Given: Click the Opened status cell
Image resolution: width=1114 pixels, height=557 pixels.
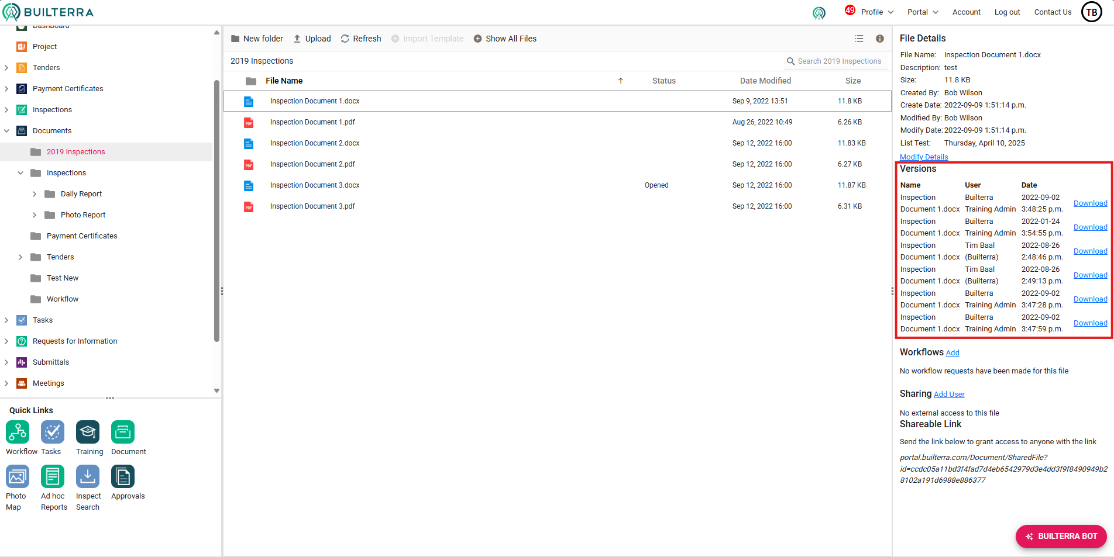Looking at the screenshot, I should click(656, 185).
